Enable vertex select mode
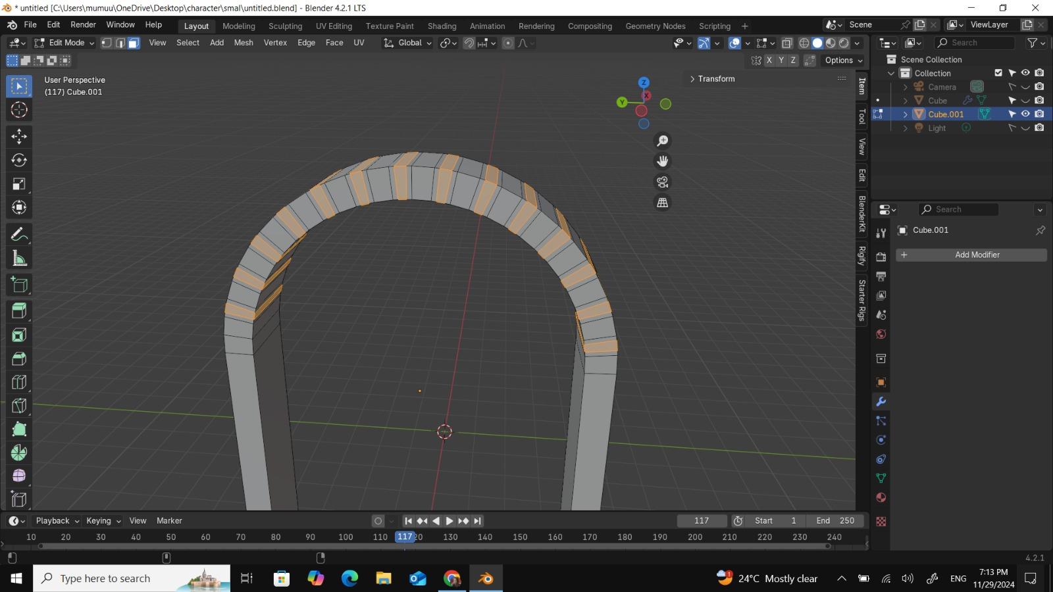Viewport: 1053px width, 592px height. [107, 43]
